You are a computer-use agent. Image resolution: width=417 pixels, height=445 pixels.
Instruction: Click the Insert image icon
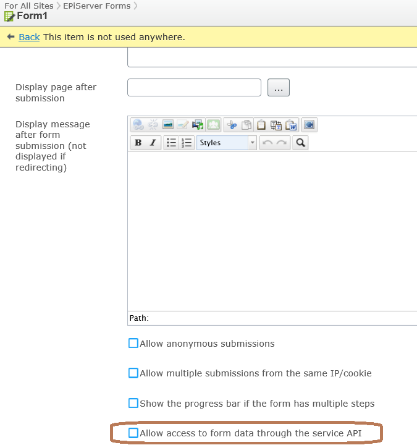[168, 125]
